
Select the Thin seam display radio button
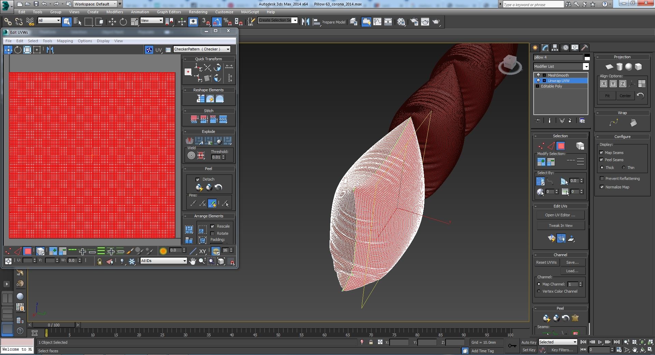(x=624, y=168)
